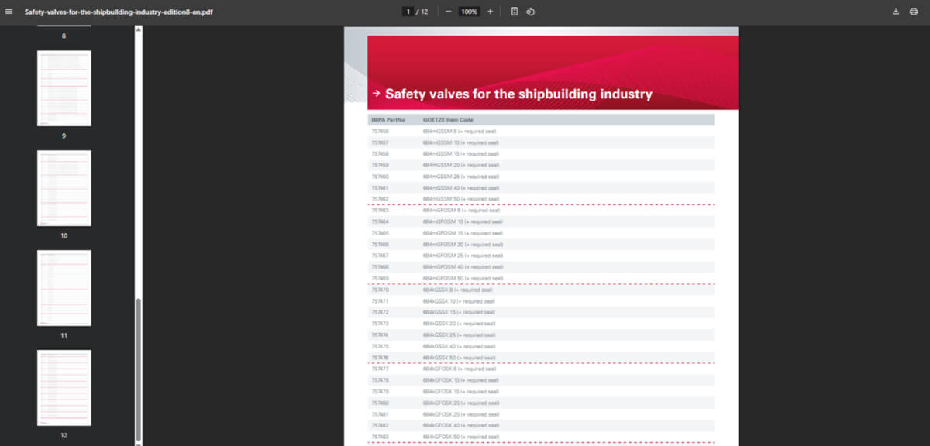Click the 'Safety valves for the shipbuilding industry' heading
The height and width of the screenshot is (446, 930).
click(x=518, y=94)
